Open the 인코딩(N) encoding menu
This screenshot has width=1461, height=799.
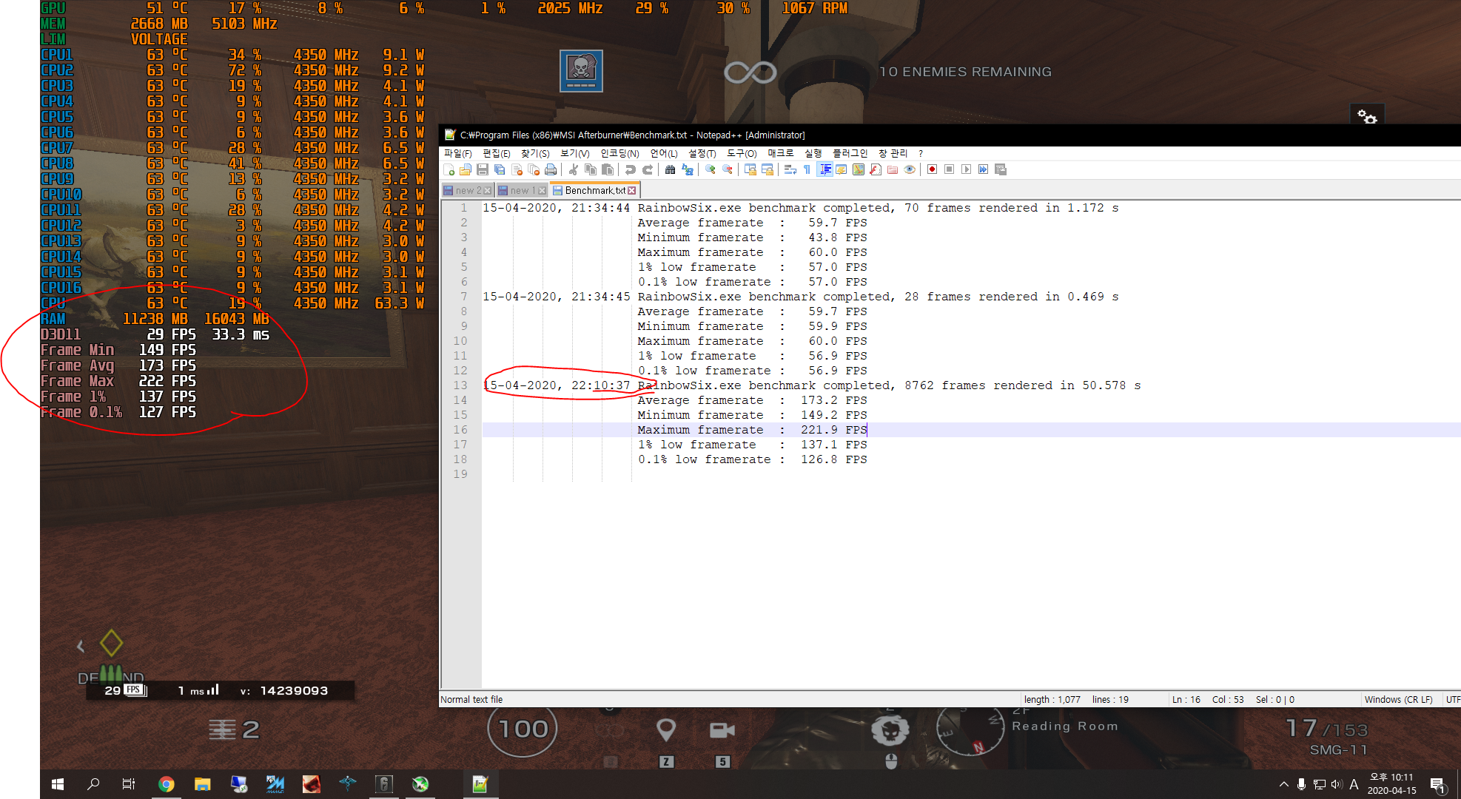pyautogui.click(x=619, y=153)
